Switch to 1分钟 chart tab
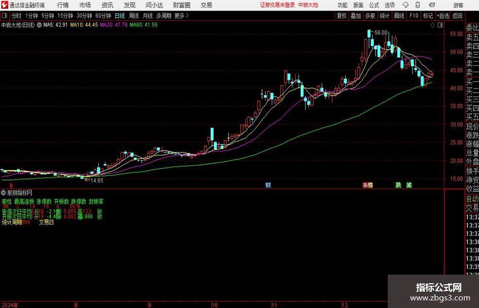 point(31,16)
